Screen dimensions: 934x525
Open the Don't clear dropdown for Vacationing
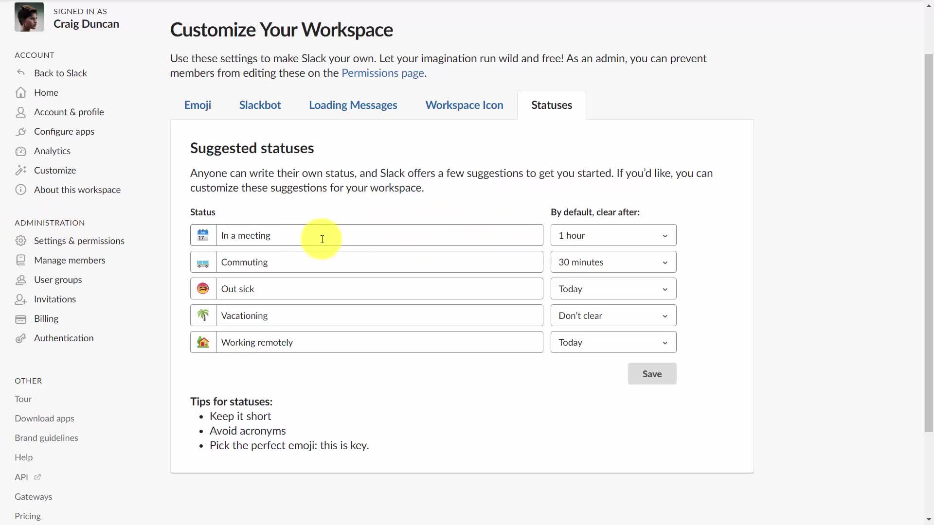(613, 315)
